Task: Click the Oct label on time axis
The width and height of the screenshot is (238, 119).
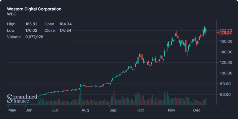Action: (x=141, y=110)
